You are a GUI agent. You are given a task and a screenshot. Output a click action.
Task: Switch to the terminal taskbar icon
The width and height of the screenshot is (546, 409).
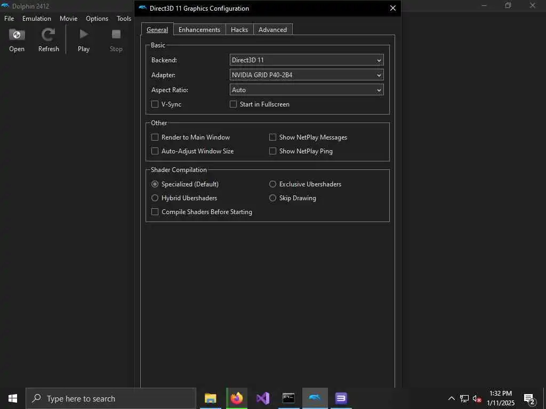coord(288,398)
